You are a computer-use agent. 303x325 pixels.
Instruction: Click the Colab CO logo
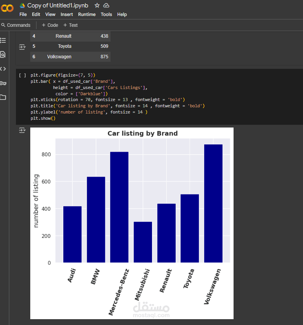pos(7,8)
